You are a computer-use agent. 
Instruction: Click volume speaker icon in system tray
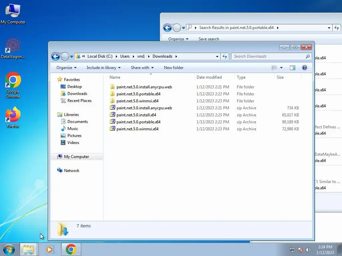(x=308, y=250)
